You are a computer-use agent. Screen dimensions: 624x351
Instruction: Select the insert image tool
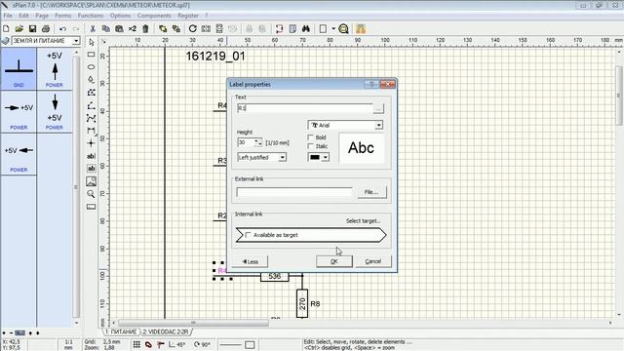pyautogui.click(x=91, y=181)
